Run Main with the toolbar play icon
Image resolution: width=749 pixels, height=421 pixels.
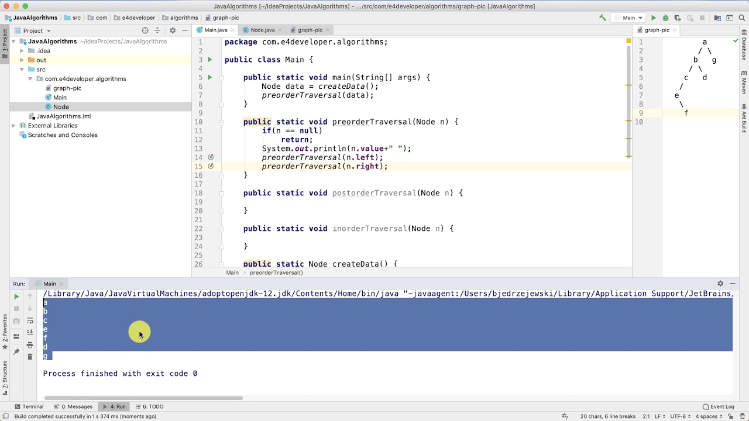point(654,18)
